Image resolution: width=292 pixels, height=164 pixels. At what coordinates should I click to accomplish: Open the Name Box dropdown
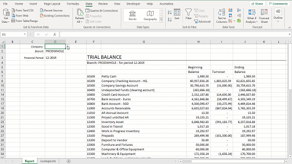click(25, 35)
